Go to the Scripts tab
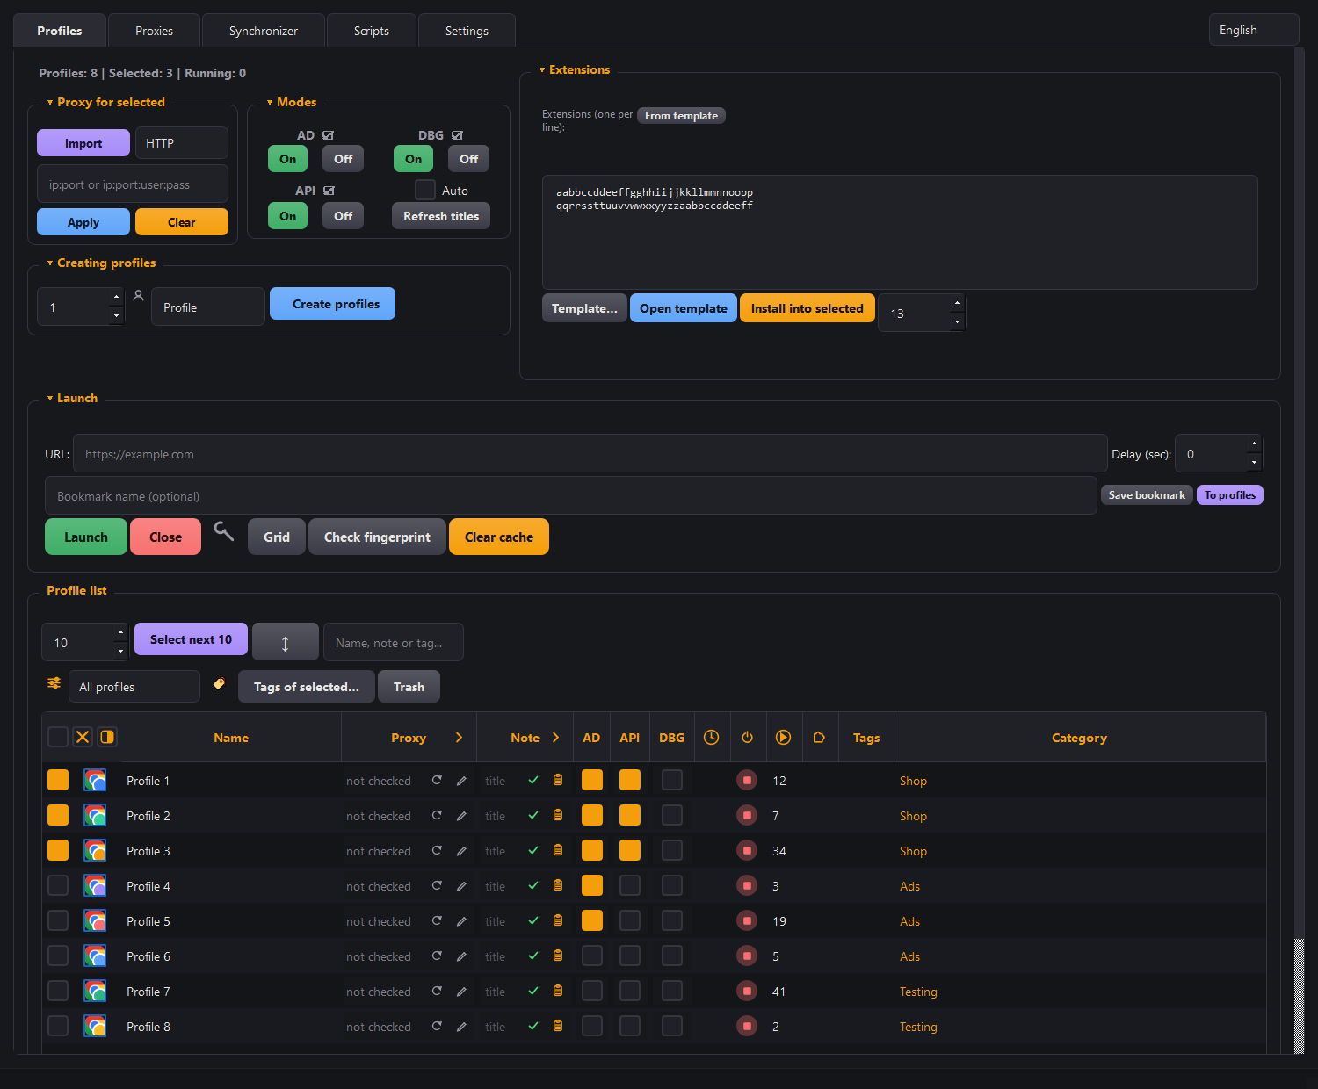This screenshot has height=1089, width=1318. 372,31
